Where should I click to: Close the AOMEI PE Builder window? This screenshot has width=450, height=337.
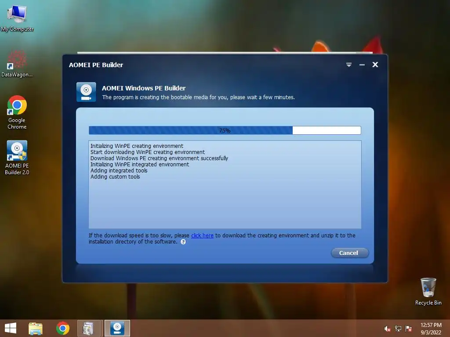(375, 65)
